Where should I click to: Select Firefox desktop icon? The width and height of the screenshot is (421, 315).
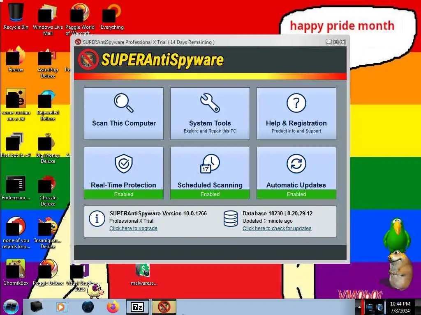pos(16,59)
